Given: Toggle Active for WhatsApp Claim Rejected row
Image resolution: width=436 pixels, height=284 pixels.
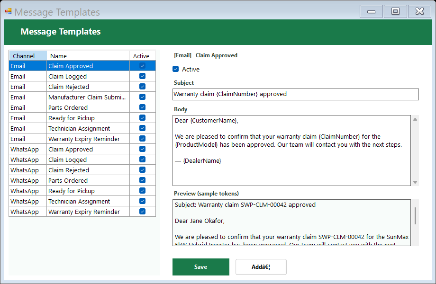Looking at the screenshot, I should [142, 170].
